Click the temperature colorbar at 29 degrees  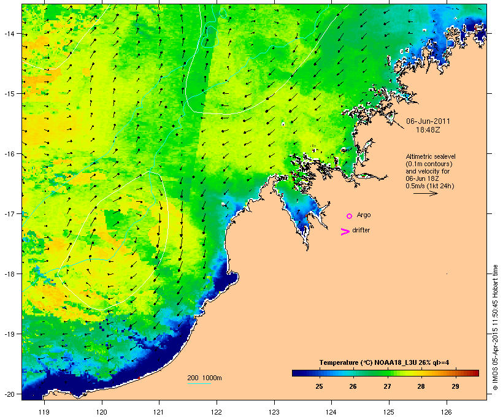coord(455,373)
